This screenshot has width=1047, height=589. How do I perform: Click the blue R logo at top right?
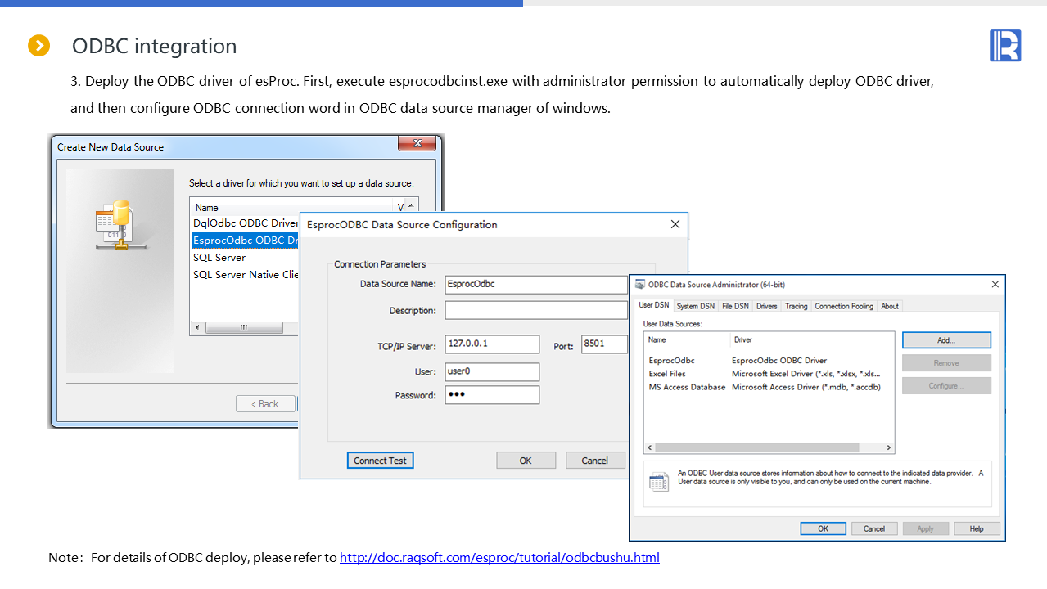pos(1005,46)
